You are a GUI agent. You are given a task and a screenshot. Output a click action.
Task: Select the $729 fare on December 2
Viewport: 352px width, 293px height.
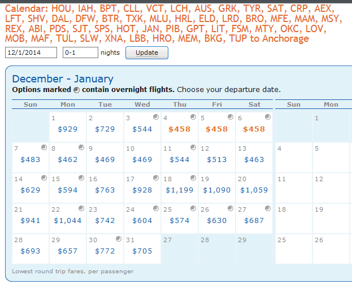105,129
